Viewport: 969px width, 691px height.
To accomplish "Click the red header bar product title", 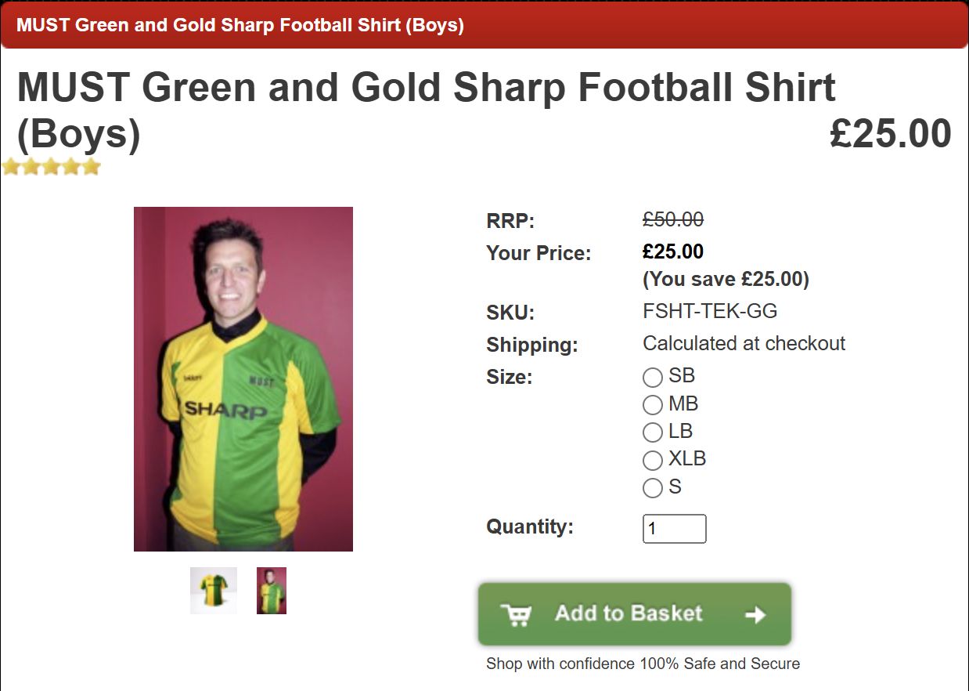I will pyautogui.click(x=240, y=25).
